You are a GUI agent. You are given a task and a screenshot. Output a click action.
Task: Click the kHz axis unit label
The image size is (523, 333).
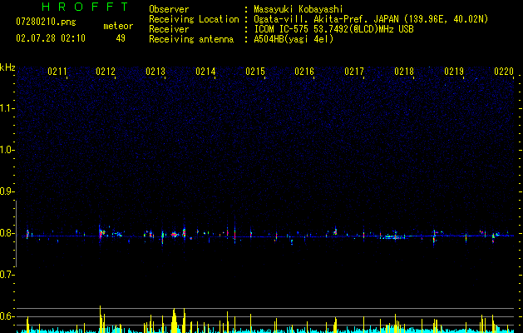coord(7,67)
